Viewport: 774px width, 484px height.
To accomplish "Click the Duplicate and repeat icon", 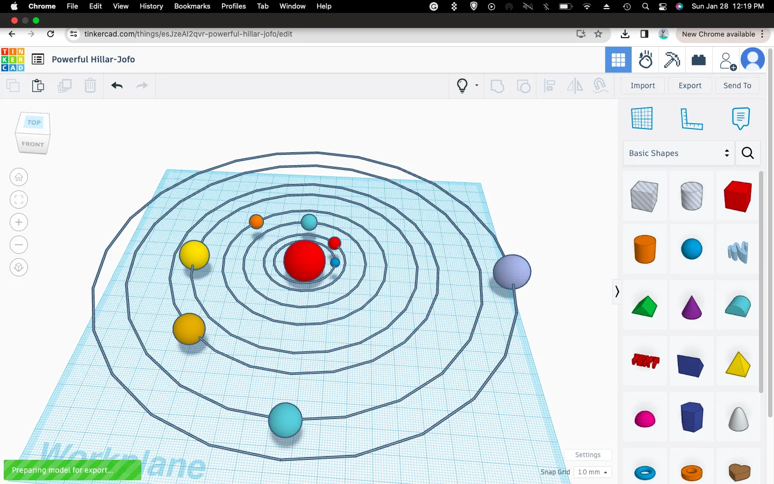I will pos(64,86).
